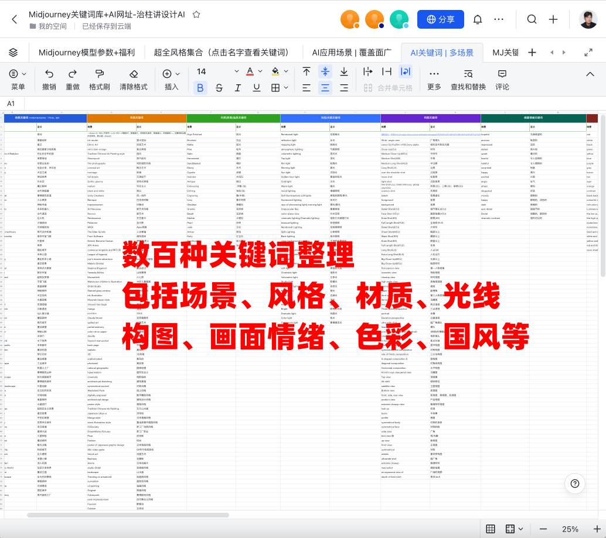This screenshot has width=606, height=538.
Task: Open the search magnifier in header
Action: (x=532, y=19)
